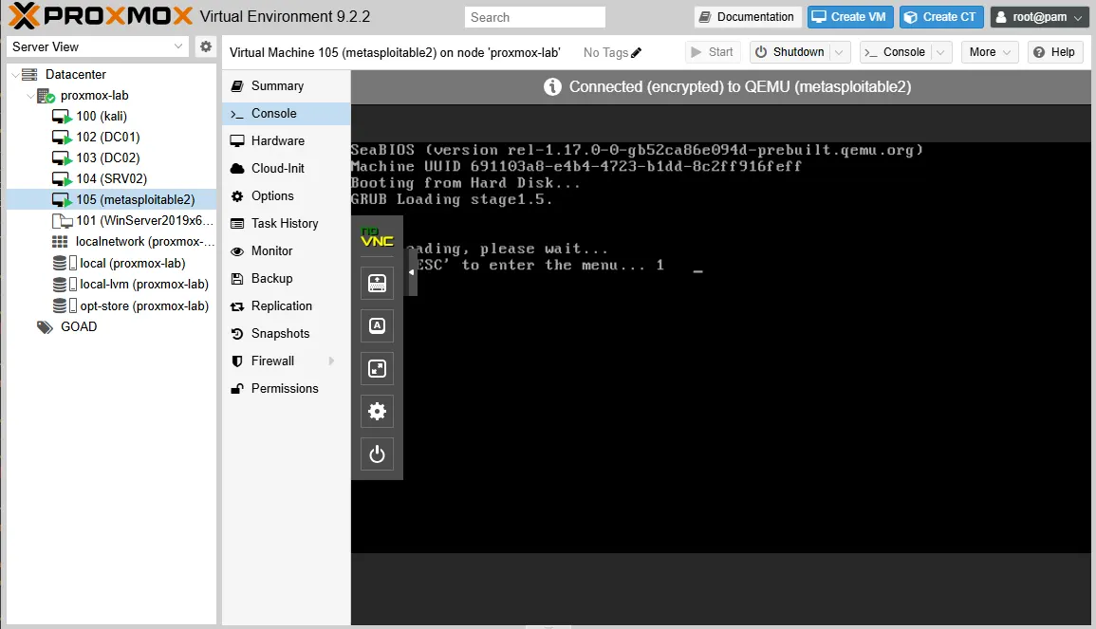Collapse the proxmox-lab tree node
1096x629 pixels.
tap(30, 96)
